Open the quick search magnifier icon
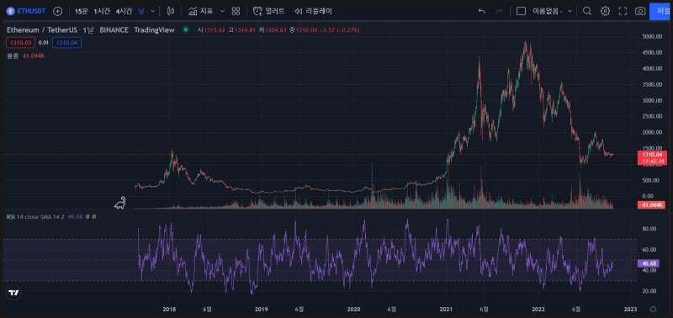The height and width of the screenshot is (318, 673). click(587, 11)
